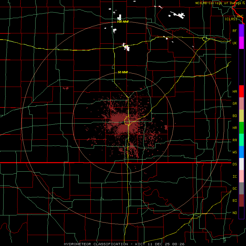This screenshot has height=246, width=246.
Task: Click the 00:26 time stamp
Action: pos(178,244)
